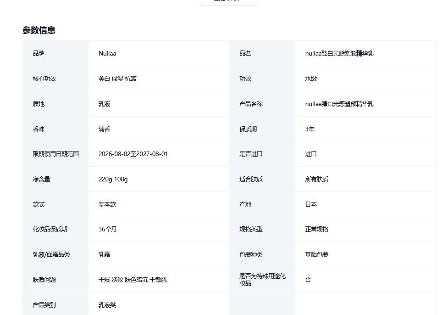Click the 质地 value 乳液
The width and height of the screenshot is (448, 315).
pyautogui.click(x=104, y=104)
